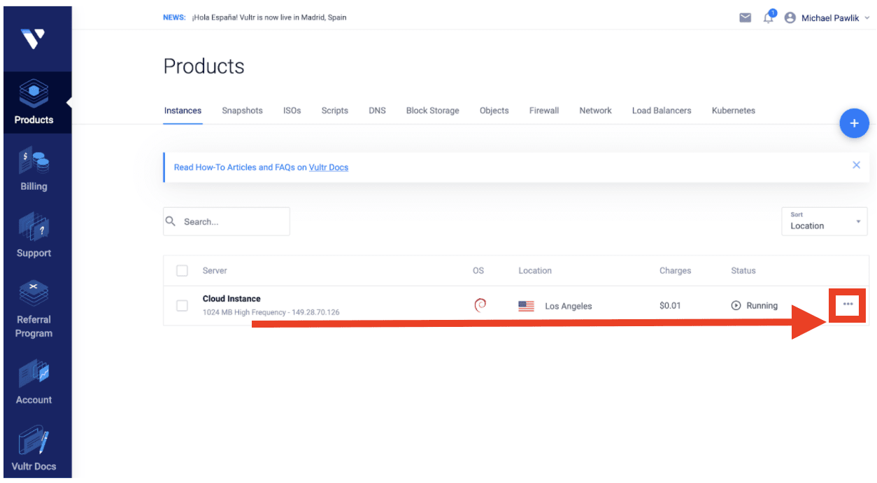
Task: Open the Sort Location dropdown
Action: (825, 221)
